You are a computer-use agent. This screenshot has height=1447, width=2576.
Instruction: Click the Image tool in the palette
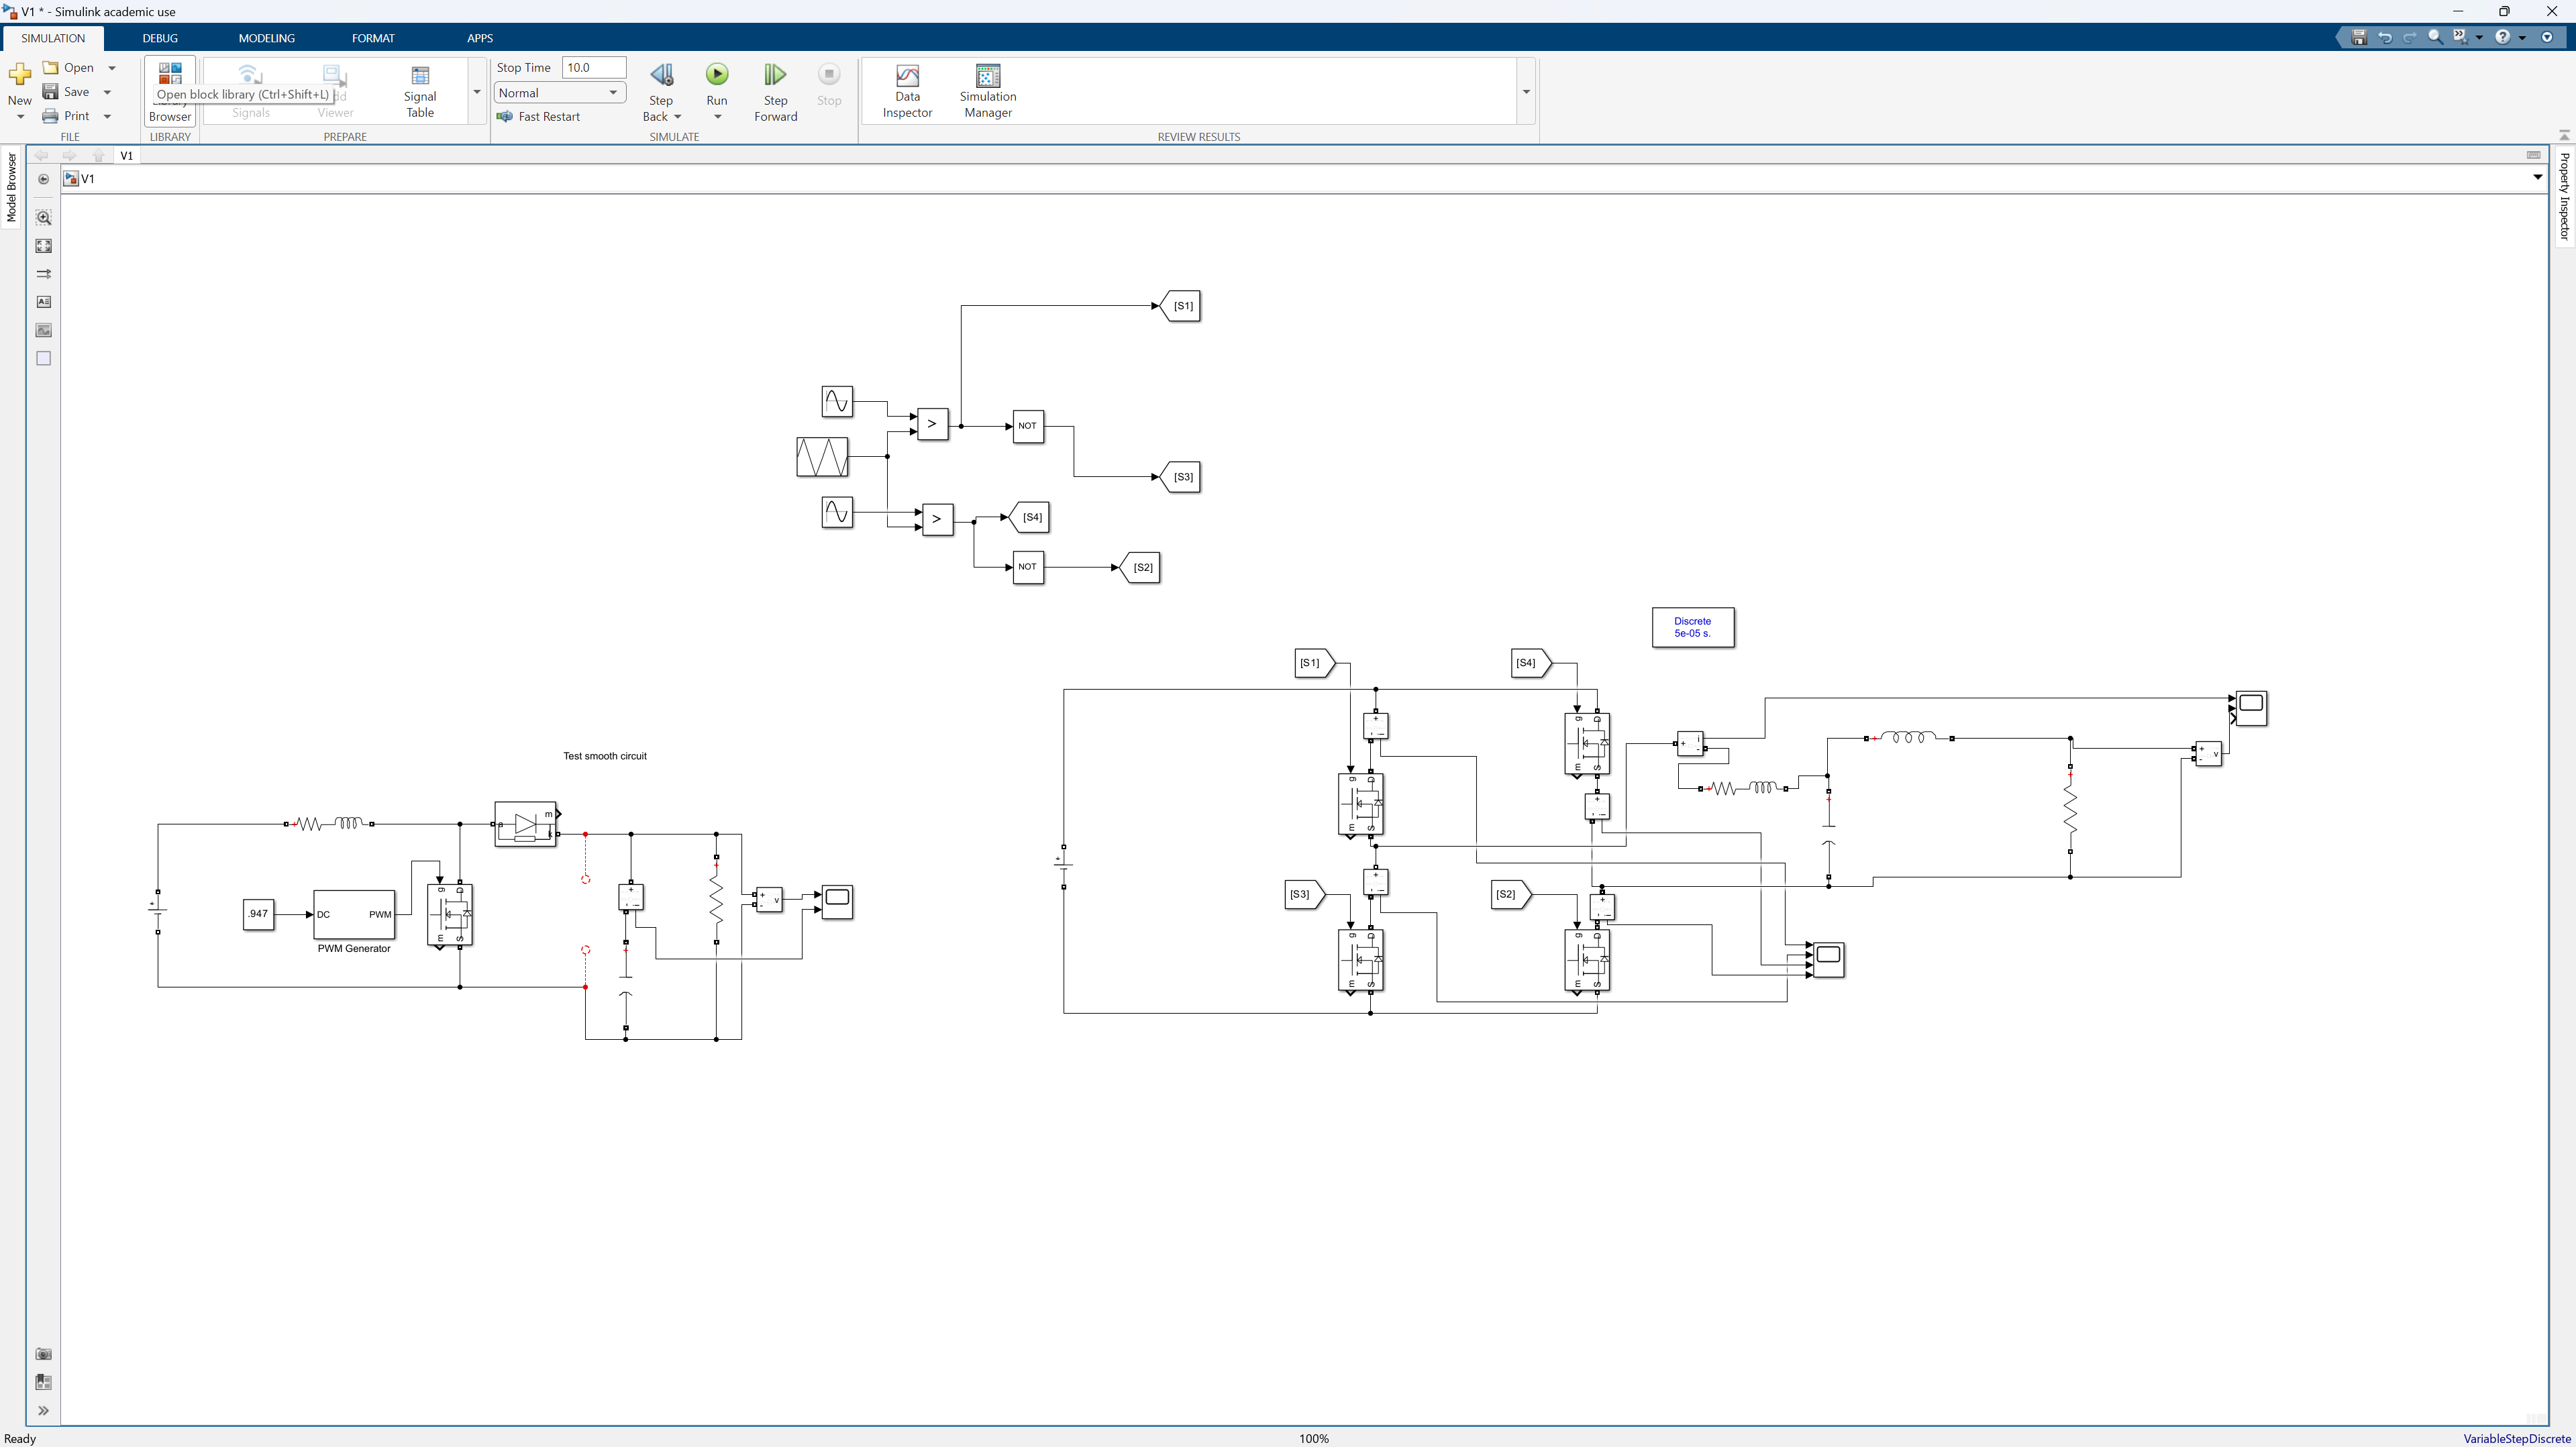click(43, 330)
